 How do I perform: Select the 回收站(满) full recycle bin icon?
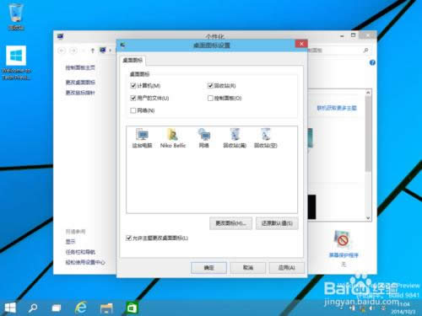(235, 138)
